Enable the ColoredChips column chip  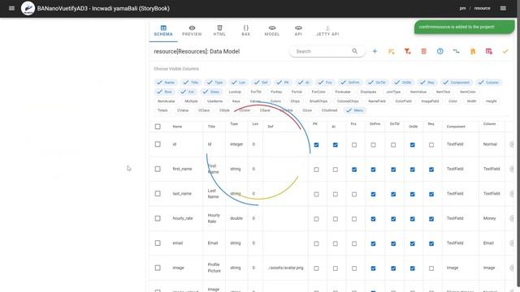348,101
